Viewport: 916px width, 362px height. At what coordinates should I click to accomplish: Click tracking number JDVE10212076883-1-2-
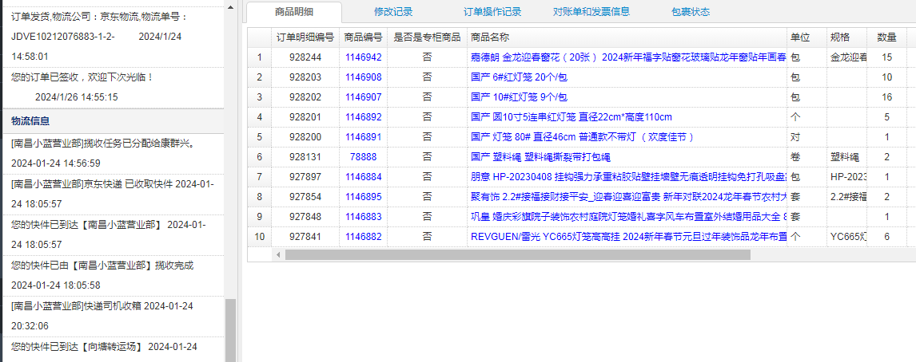click(x=63, y=36)
